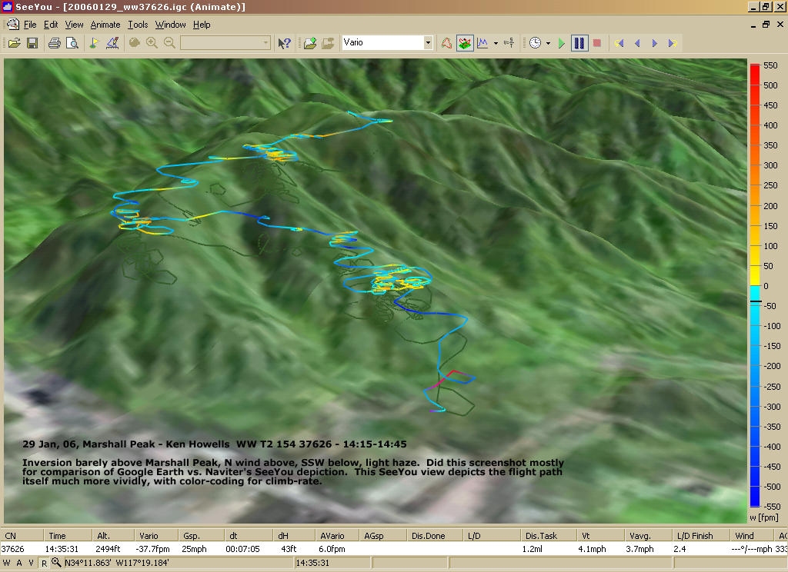Toggle the Pause animation button
This screenshot has height=572, width=788.
tap(579, 43)
